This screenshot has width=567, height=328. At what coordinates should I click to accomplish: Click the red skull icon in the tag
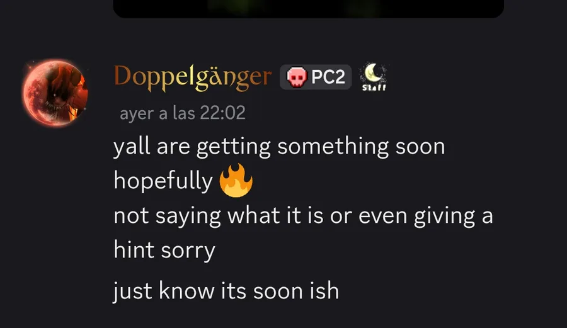coord(297,77)
